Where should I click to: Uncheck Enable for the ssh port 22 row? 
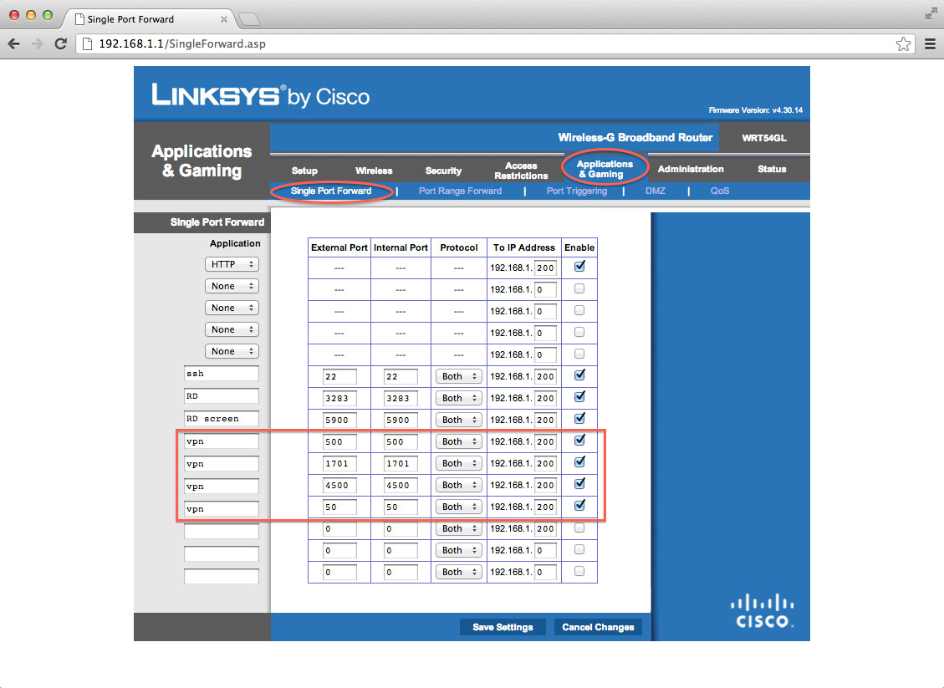(x=579, y=375)
